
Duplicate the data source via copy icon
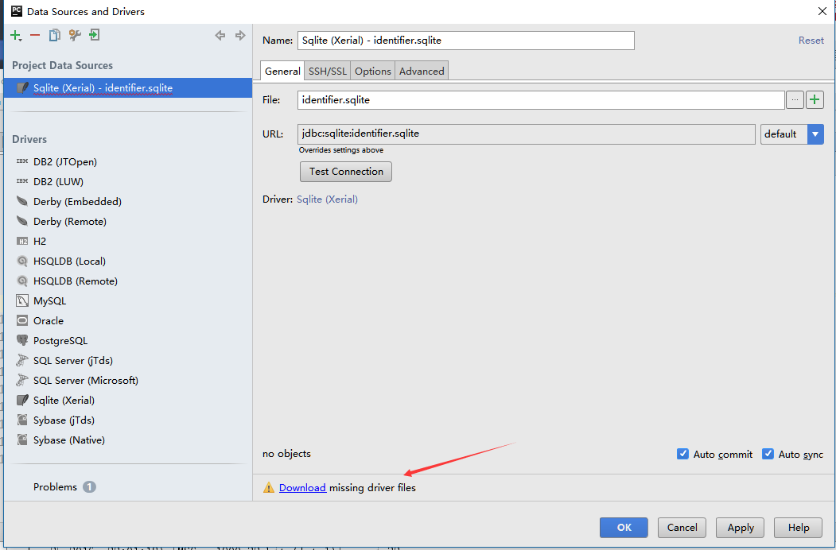point(54,35)
